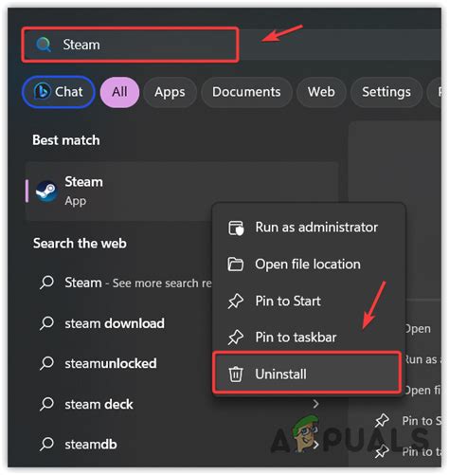Click the Run as administrator shield icon
The height and width of the screenshot is (475, 449).
point(236,228)
